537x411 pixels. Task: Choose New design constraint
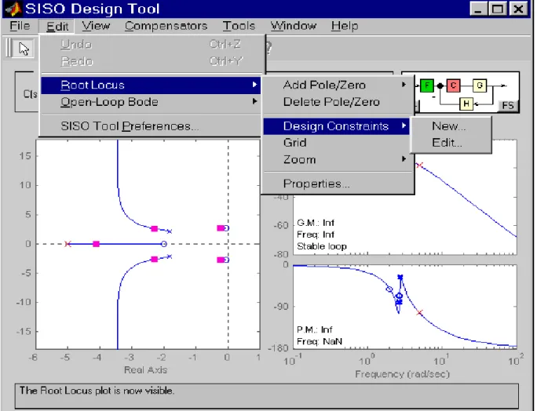point(451,126)
